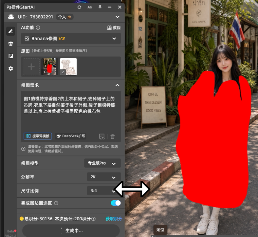Minimize the StartAI plugin panel
258x237 pixels.
point(110,7)
